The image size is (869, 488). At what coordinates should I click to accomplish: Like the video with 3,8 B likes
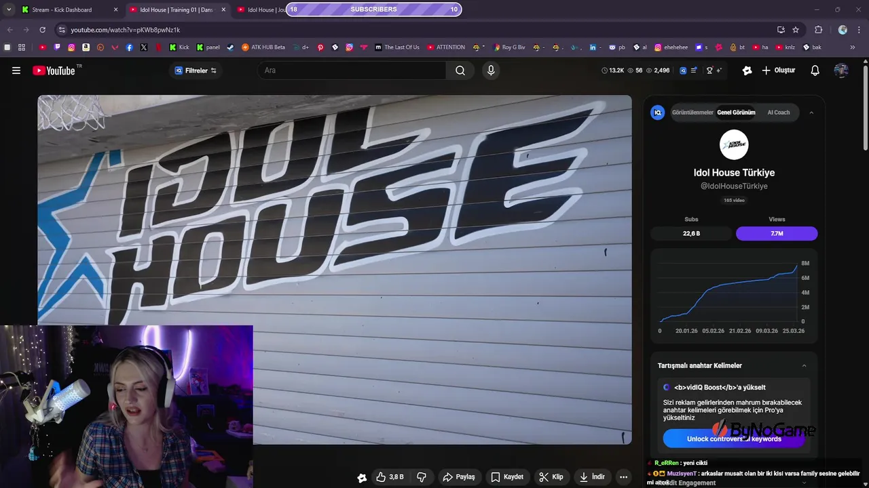coord(390,477)
